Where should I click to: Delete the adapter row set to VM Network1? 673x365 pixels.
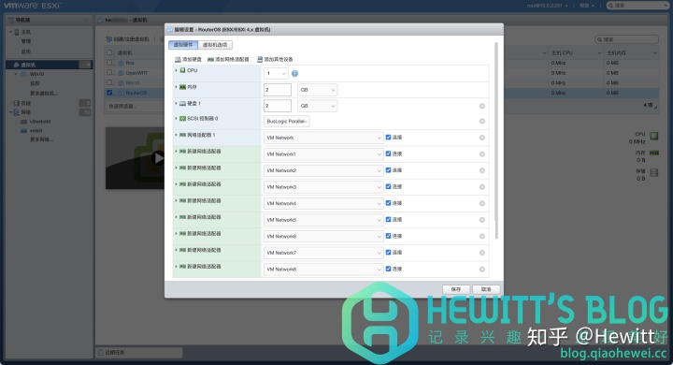tap(482, 153)
